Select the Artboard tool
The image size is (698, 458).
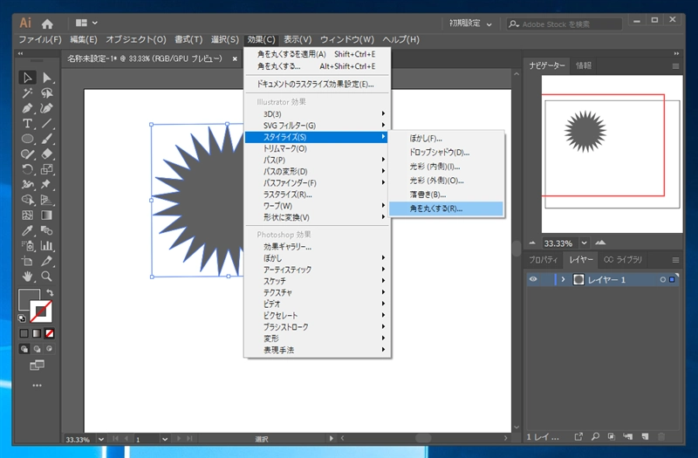point(27,261)
